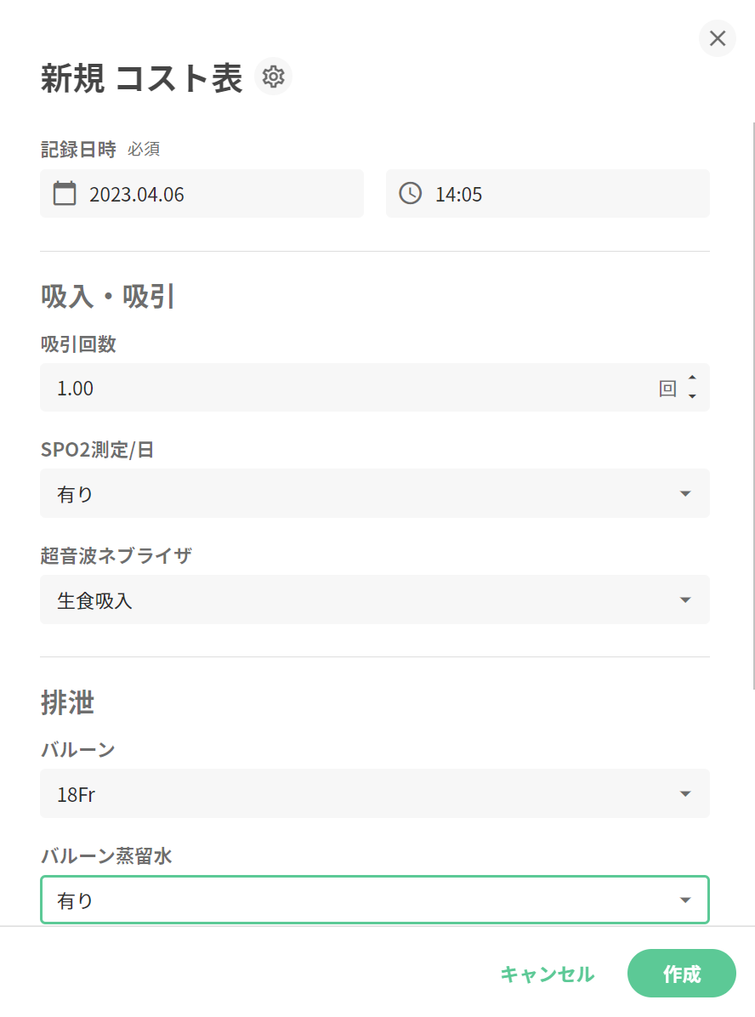
Task: Open the バルーン size dropdown showing 18Fr
Action: pyautogui.click(x=374, y=794)
